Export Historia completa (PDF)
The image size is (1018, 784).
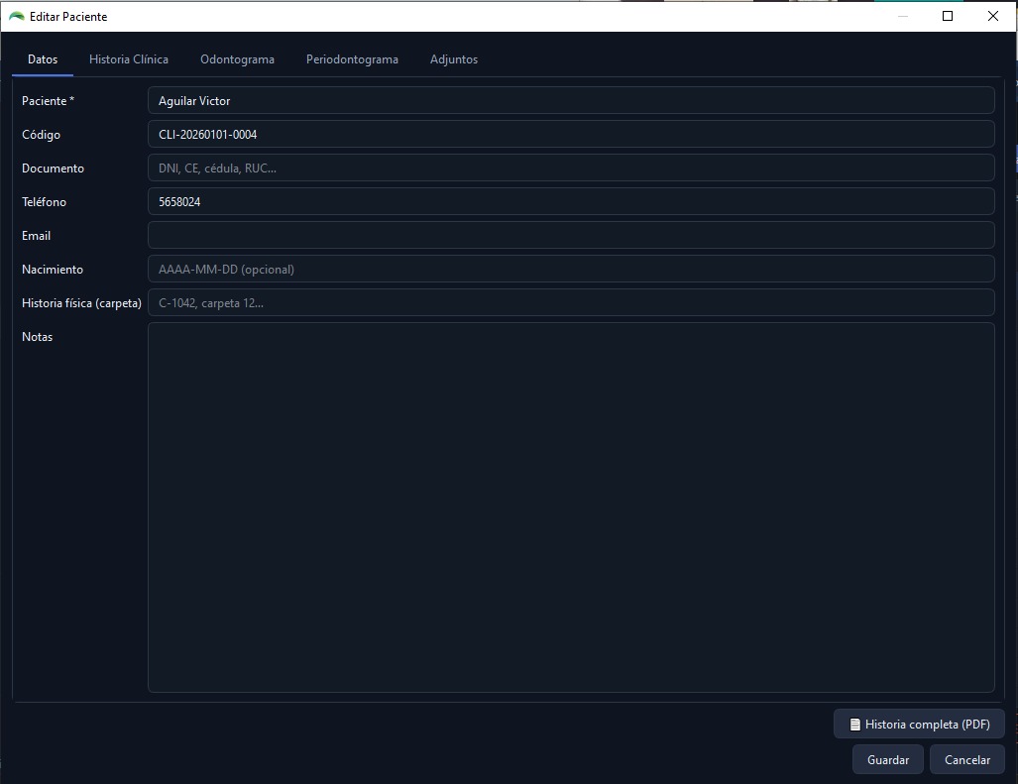919,725
